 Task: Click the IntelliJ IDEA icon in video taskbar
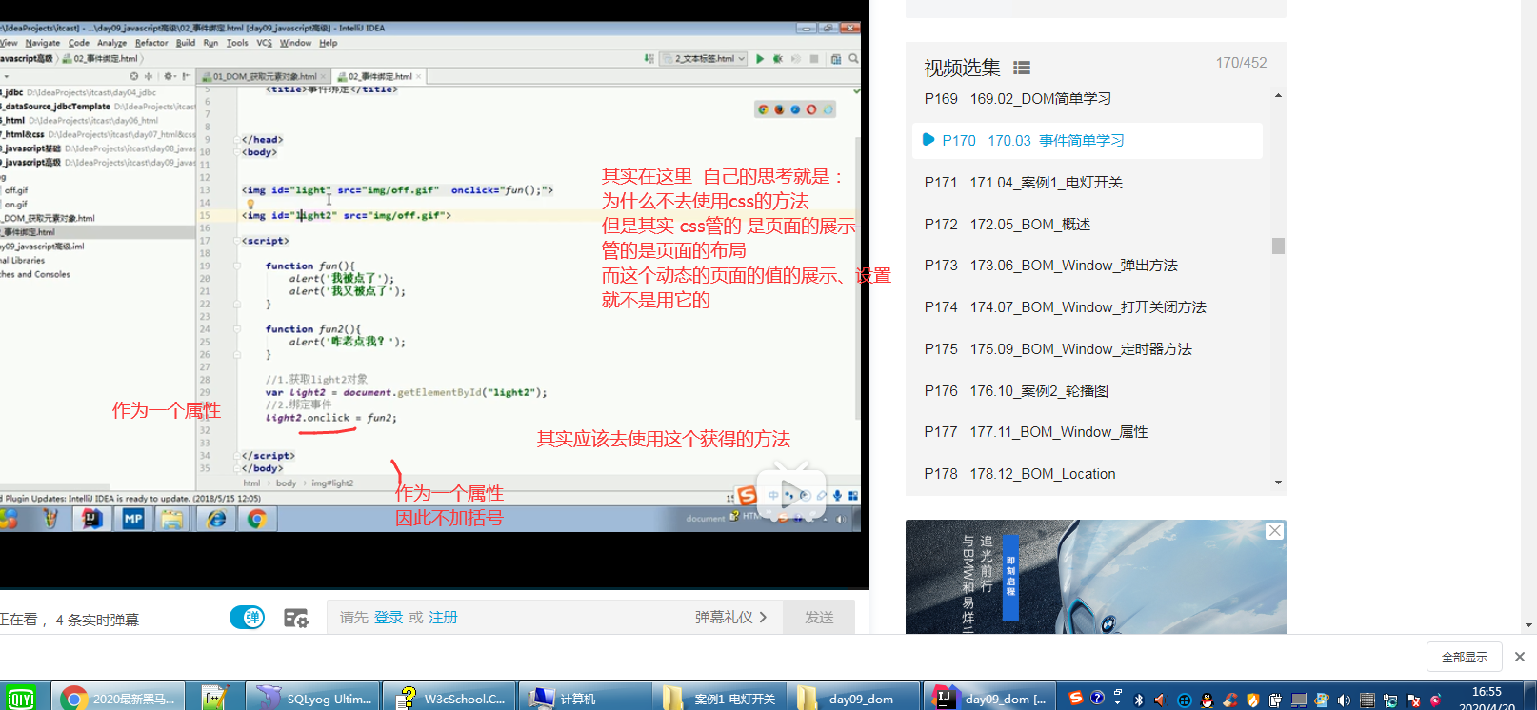[91, 519]
